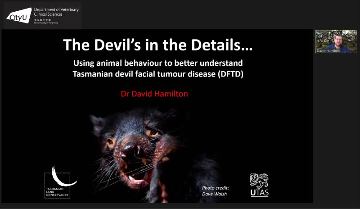Click the UTAS lion crest logo
The height and width of the screenshot is (209, 360).
(x=259, y=182)
